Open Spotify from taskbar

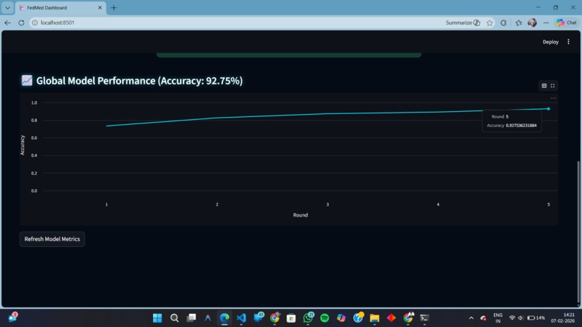pos(324,318)
